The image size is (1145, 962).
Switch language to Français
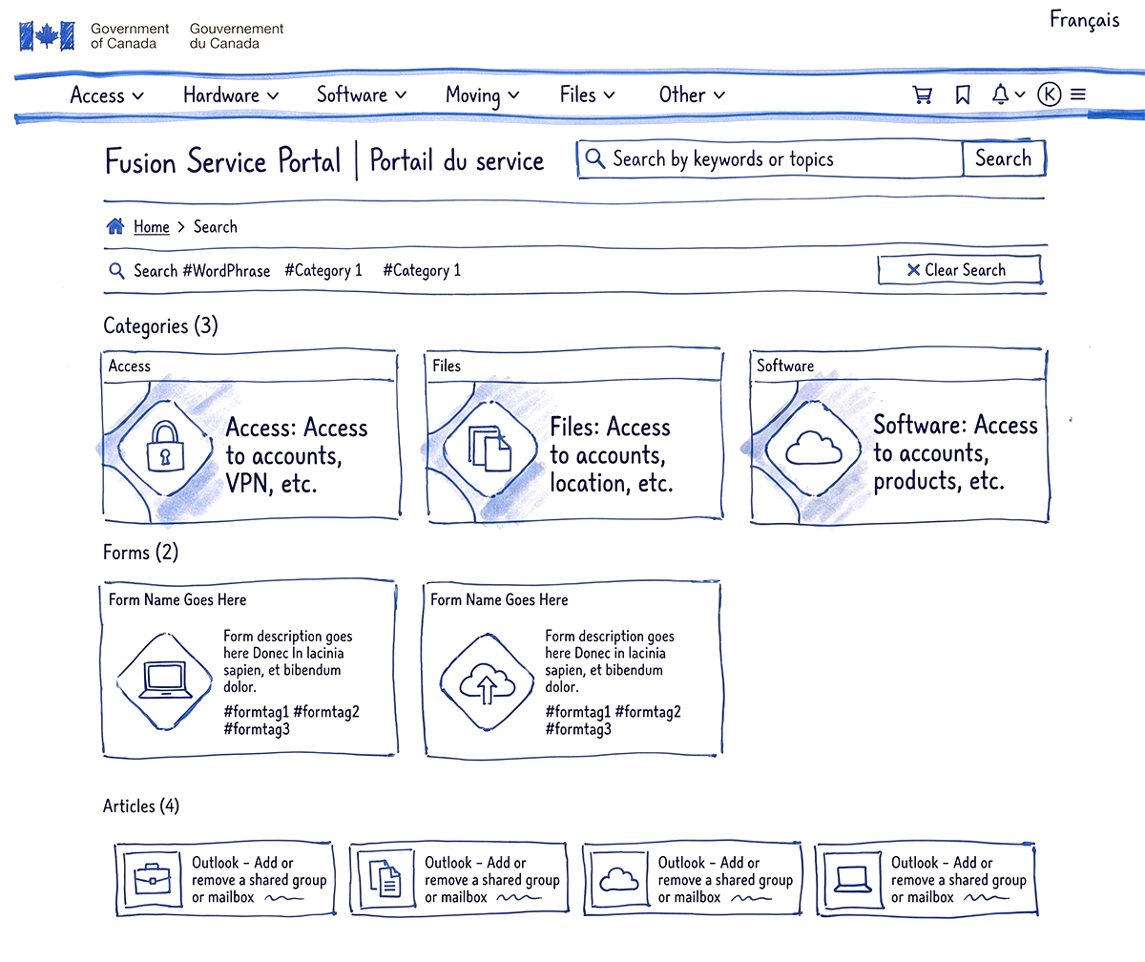coord(1084,19)
